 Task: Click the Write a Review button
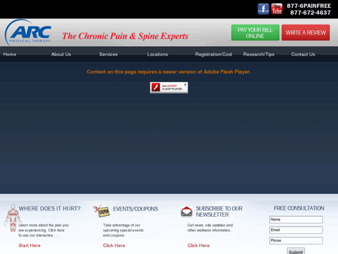pos(305,33)
